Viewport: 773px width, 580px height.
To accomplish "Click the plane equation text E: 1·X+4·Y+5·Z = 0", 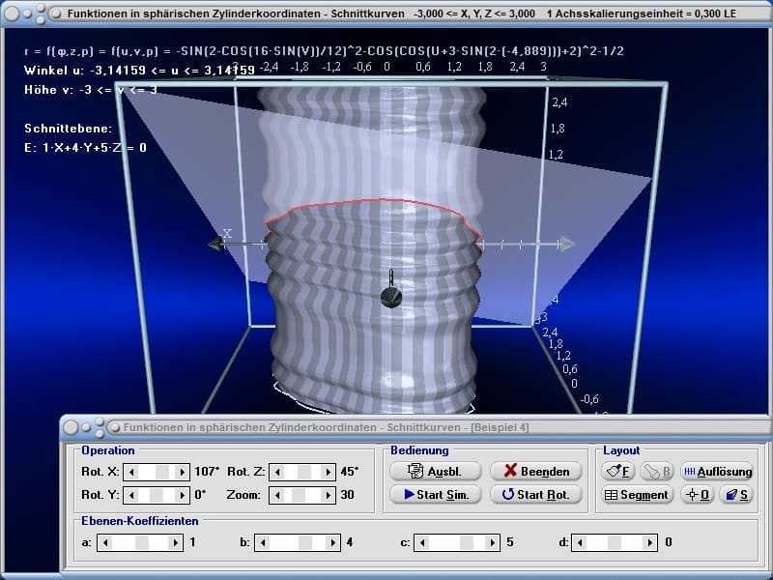I will pos(85,148).
